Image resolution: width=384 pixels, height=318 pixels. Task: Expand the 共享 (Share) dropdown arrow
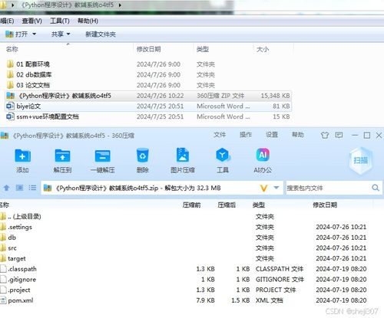pos(68,34)
